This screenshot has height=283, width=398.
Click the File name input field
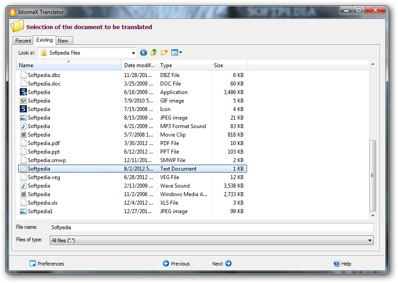click(212, 227)
